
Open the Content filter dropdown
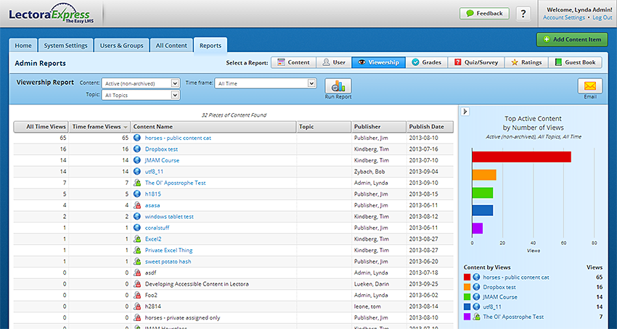point(141,83)
